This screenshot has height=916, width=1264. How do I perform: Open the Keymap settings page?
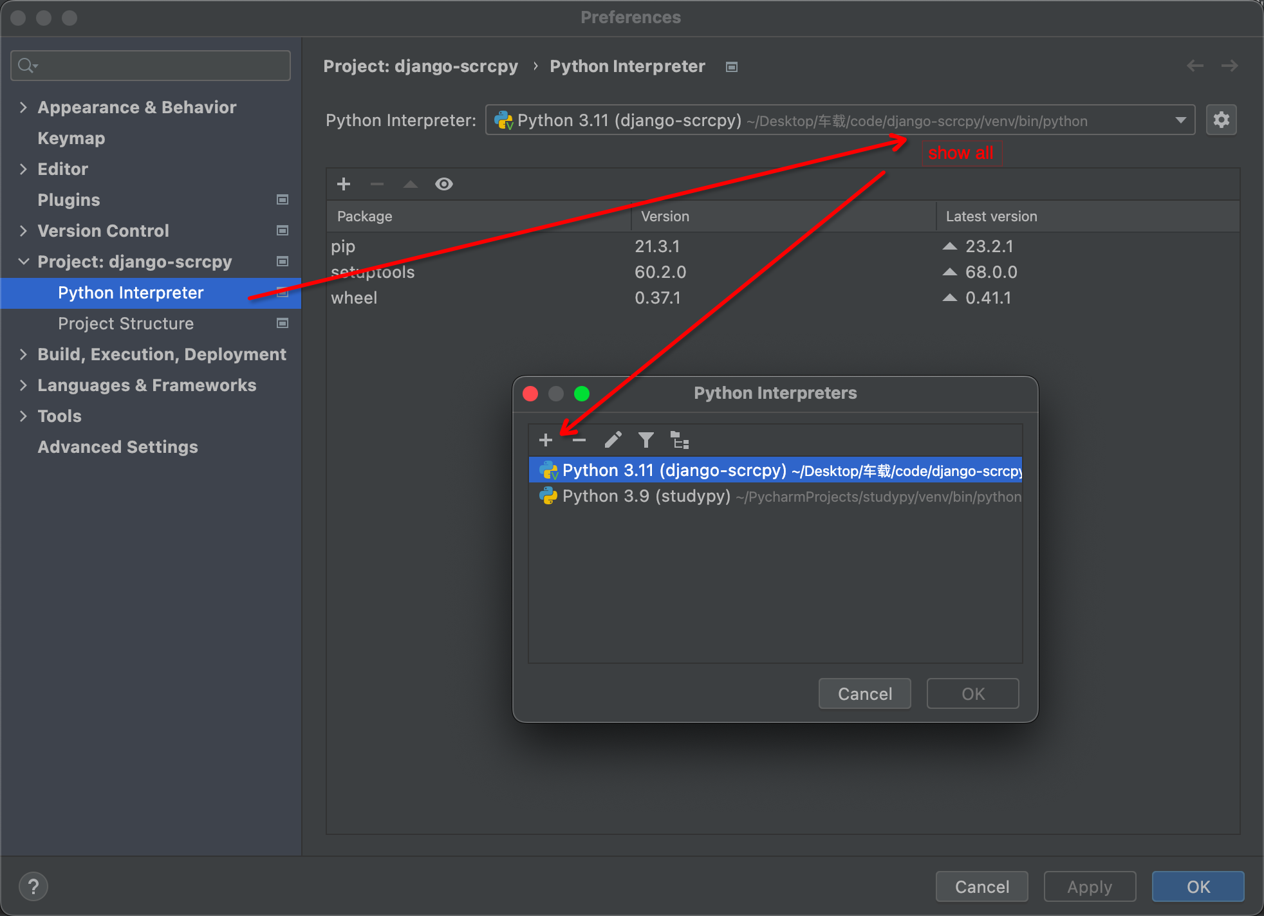(x=71, y=138)
